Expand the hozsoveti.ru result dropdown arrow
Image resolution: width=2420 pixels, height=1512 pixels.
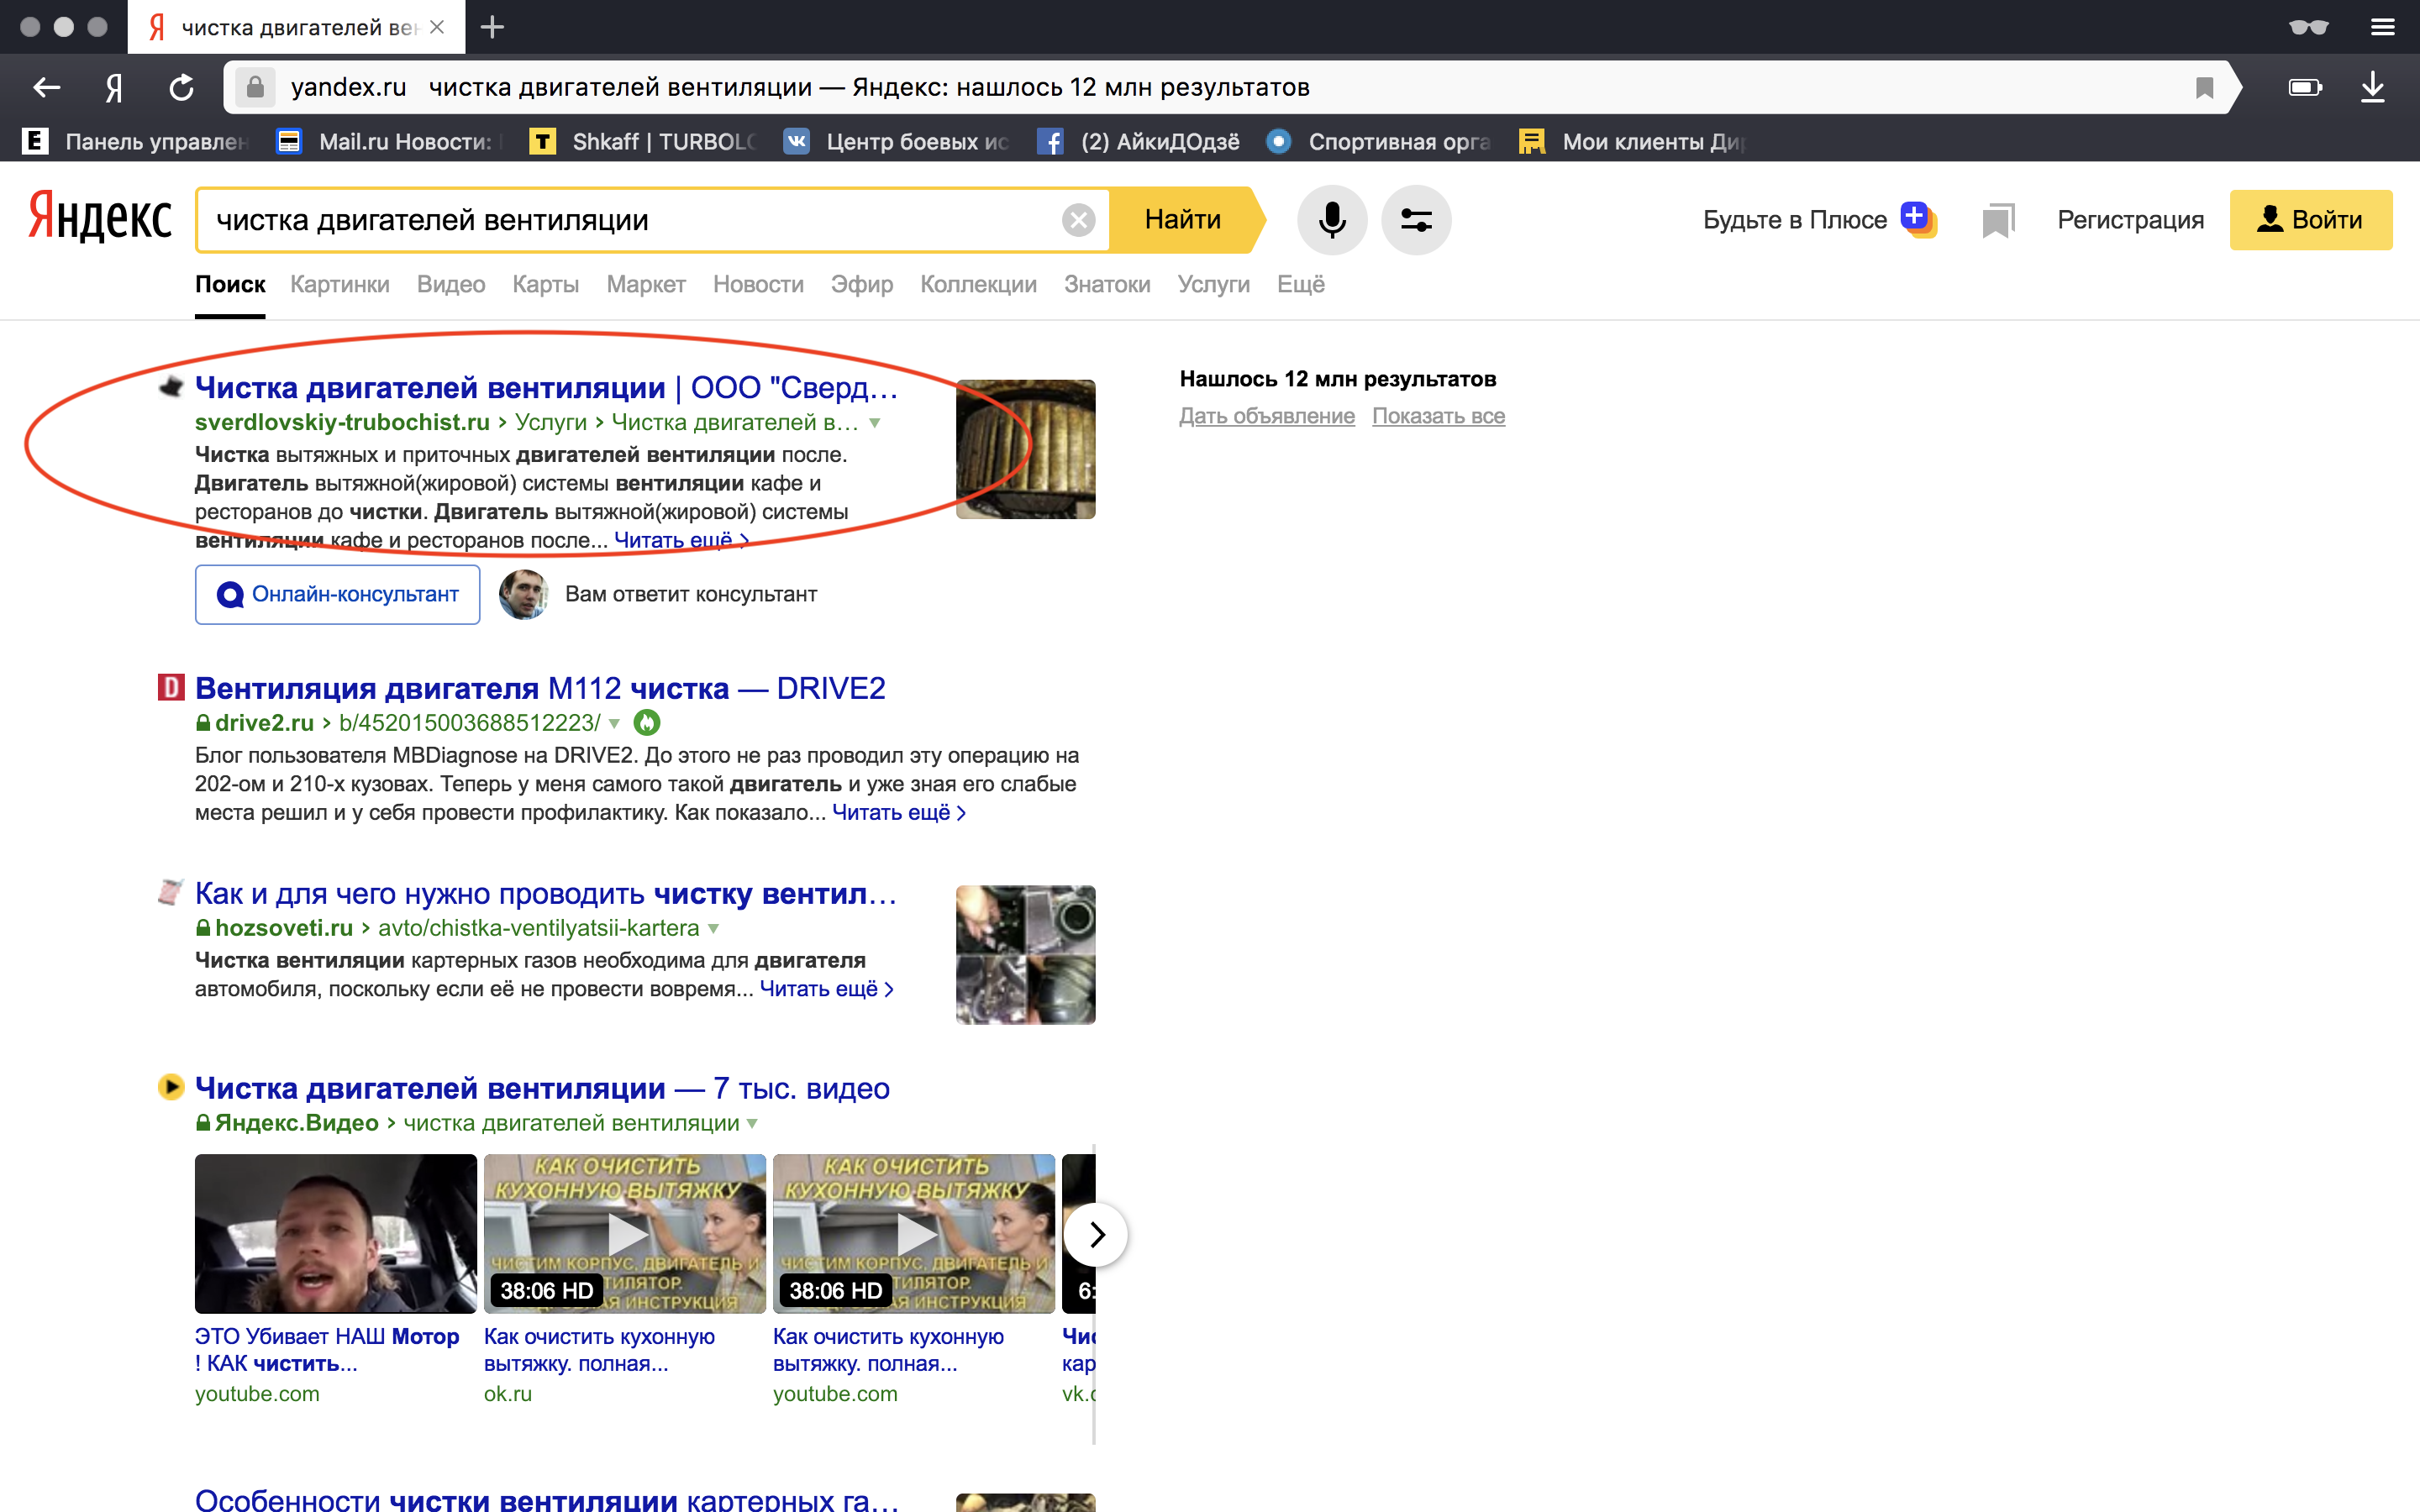tap(713, 928)
